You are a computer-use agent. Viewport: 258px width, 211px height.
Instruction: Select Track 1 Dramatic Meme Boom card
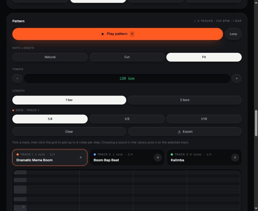tap(50, 157)
